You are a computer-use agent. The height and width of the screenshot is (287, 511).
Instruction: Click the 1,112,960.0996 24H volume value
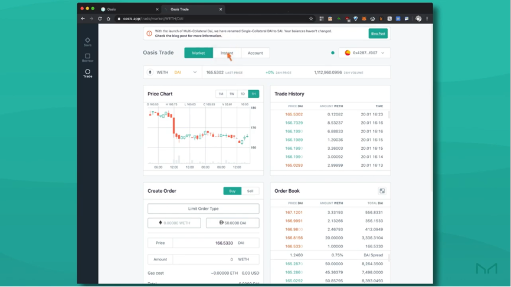pos(328,72)
